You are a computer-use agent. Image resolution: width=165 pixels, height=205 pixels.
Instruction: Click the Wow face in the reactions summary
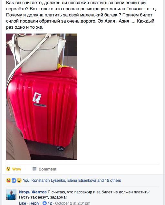click(x=19, y=181)
